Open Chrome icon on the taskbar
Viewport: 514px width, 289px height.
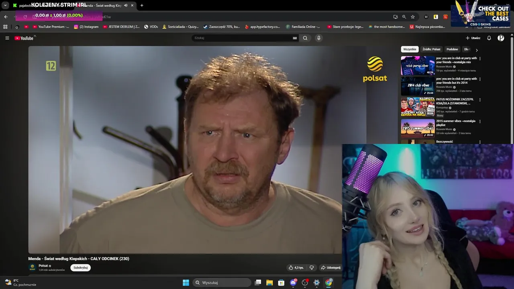pyautogui.click(x=328, y=283)
